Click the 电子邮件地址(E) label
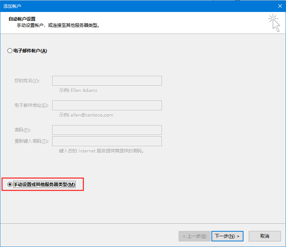The width and height of the screenshot is (286, 247). pos(31,105)
